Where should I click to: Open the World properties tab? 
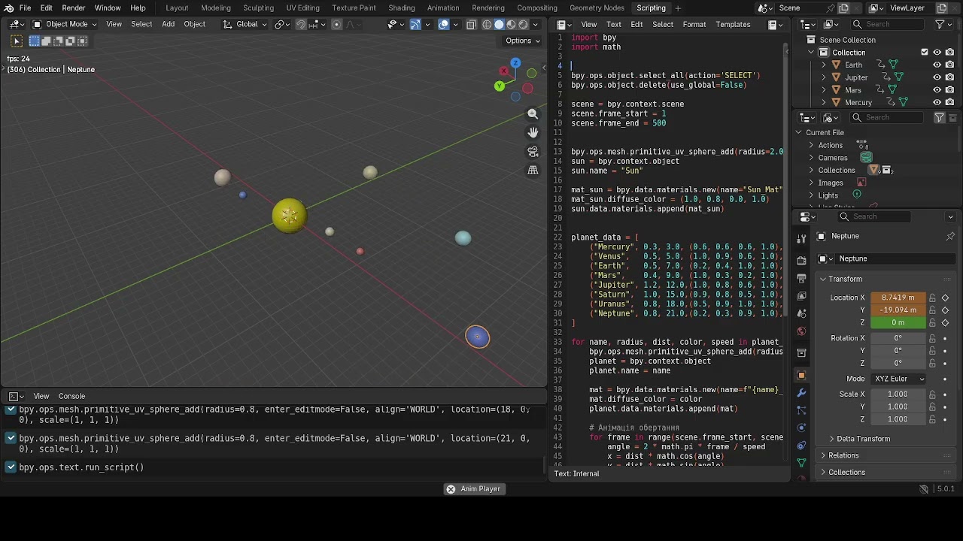click(801, 331)
